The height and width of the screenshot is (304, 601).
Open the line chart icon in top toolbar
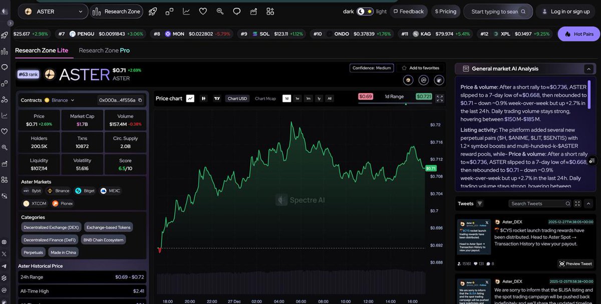click(x=186, y=11)
